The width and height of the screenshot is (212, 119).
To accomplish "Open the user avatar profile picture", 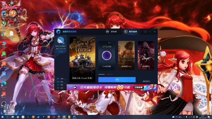I will click(60, 40).
